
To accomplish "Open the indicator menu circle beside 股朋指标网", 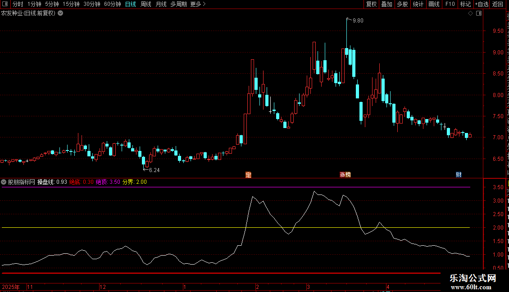I will [4, 182].
